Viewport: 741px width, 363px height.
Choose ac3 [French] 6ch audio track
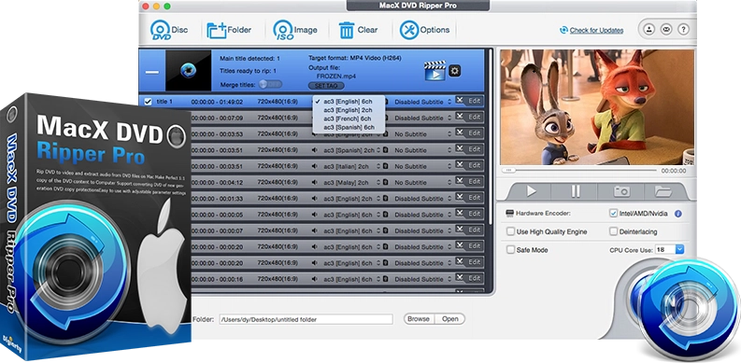click(x=349, y=119)
